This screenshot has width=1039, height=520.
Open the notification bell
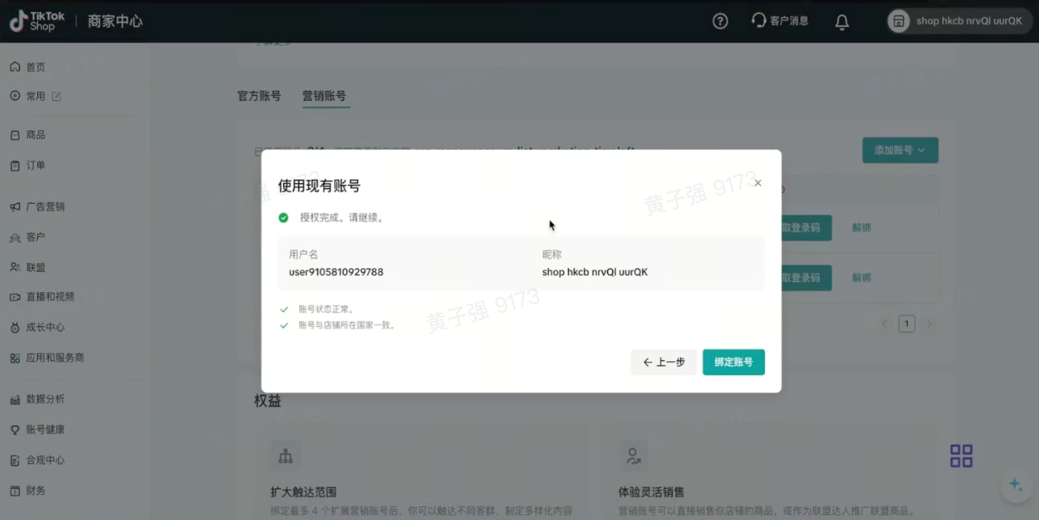click(841, 21)
